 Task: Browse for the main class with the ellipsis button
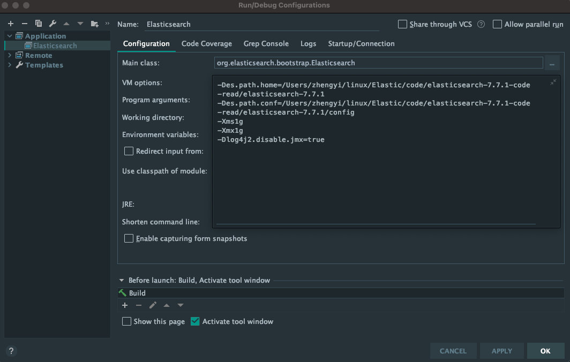[x=552, y=63]
